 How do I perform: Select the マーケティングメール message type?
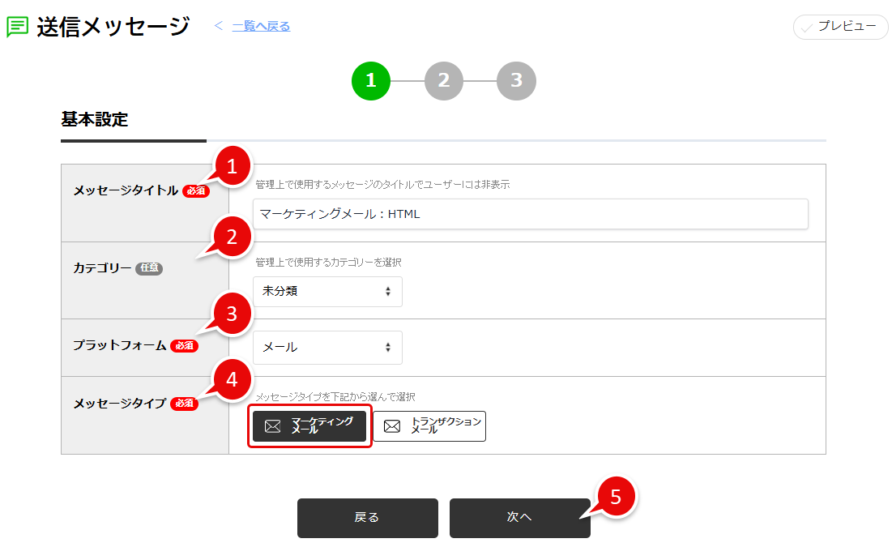(309, 425)
